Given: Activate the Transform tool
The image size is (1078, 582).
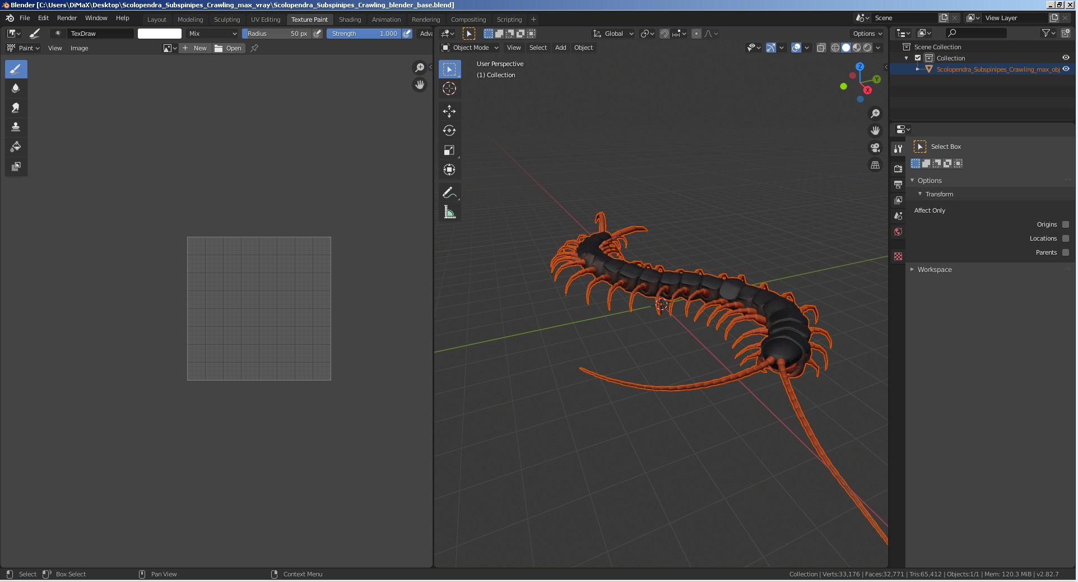Looking at the screenshot, I should (x=449, y=170).
